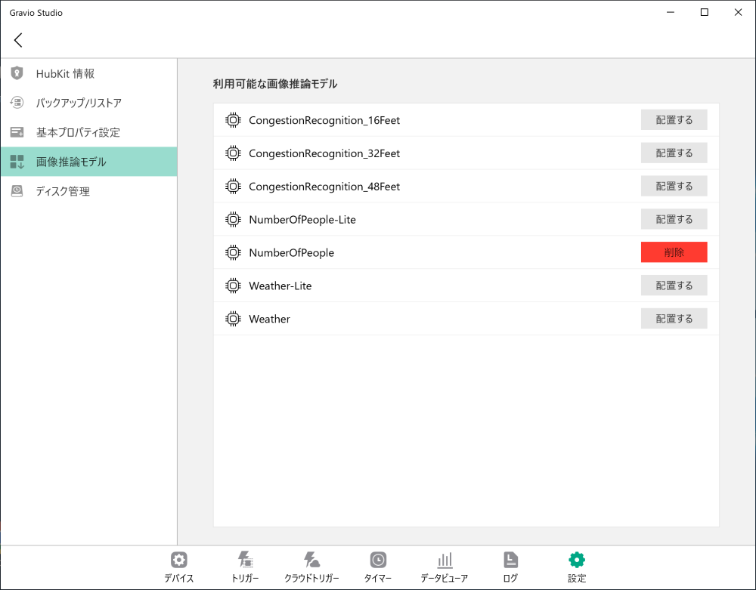Select chip icon beside CongestionRecognition_48Feet
The width and height of the screenshot is (756, 590).
[x=233, y=187]
